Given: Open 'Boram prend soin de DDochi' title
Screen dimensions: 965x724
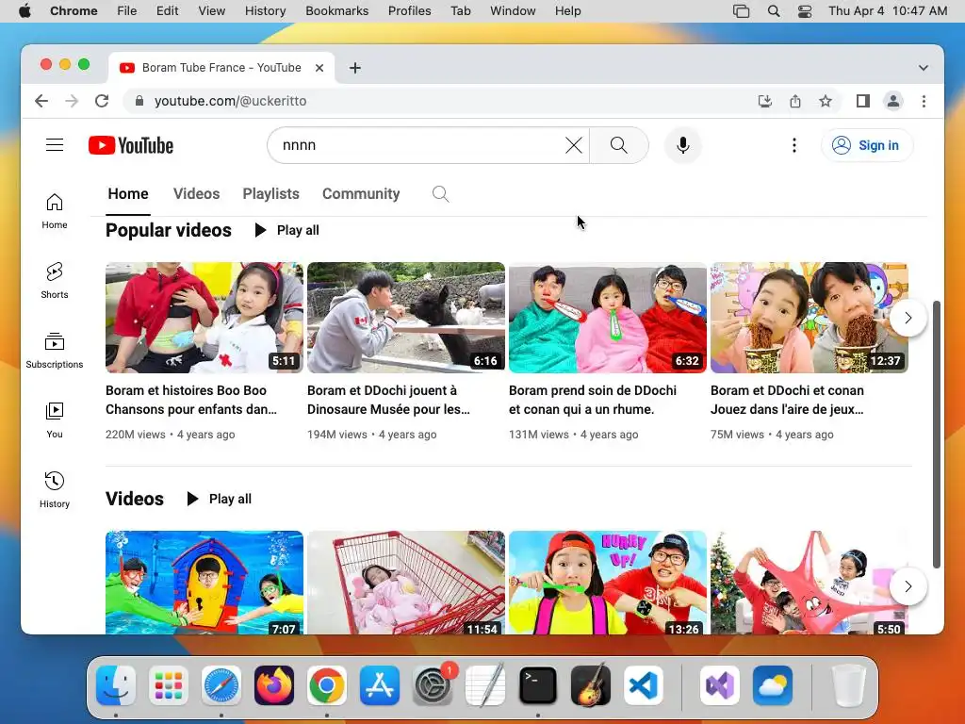Looking at the screenshot, I should (593, 400).
